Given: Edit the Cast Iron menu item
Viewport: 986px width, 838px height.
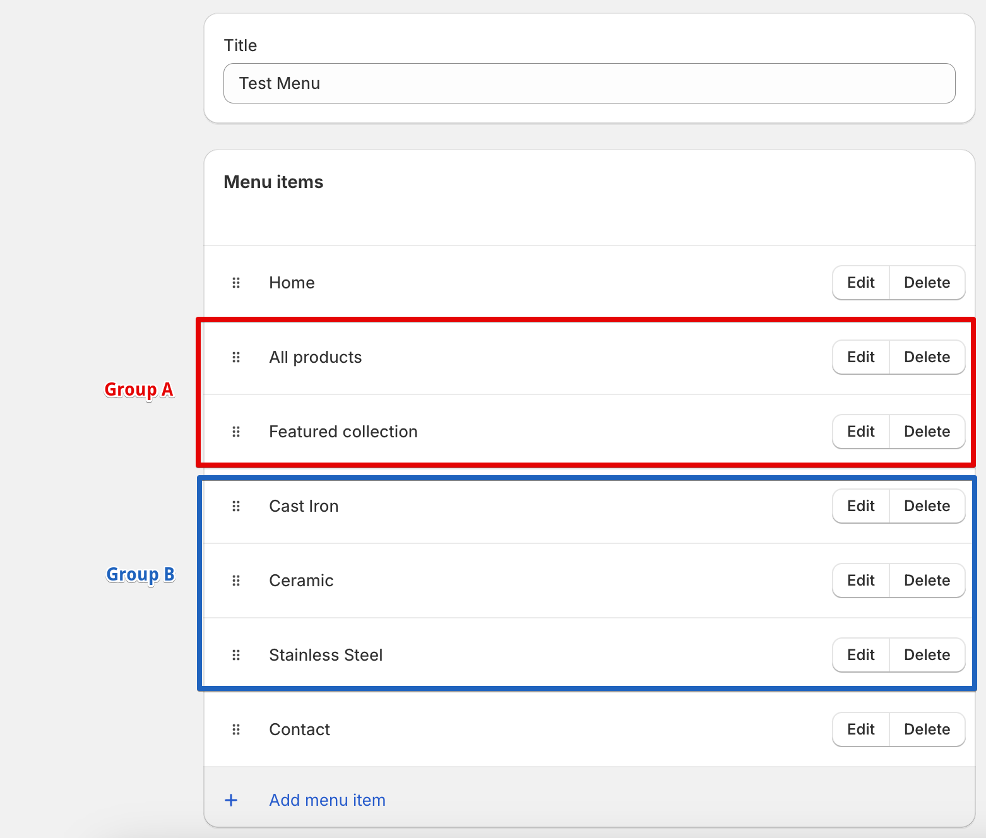Looking at the screenshot, I should click(x=860, y=506).
